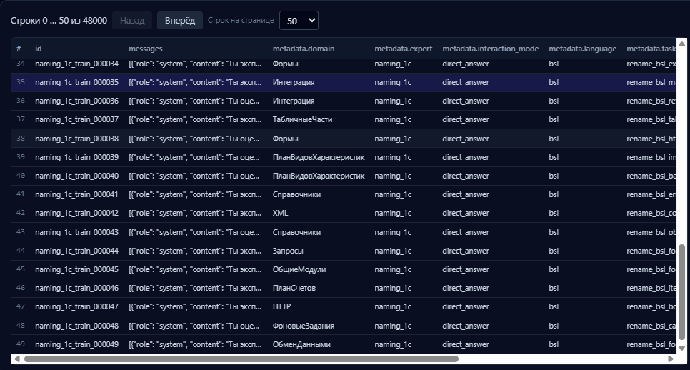Image resolution: width=690 pixels, height=370 pixels.
Task: Open the rows per page dropdown showing 50
Action: tap(299, 21)
